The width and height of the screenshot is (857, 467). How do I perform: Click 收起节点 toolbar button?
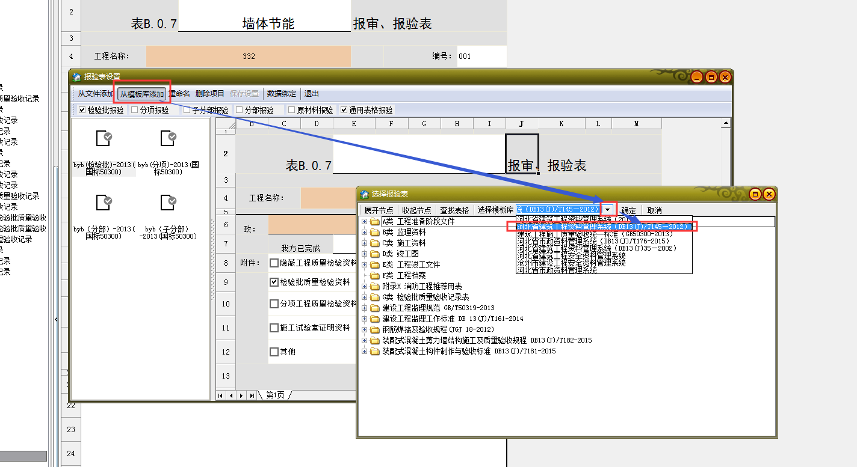[x=416, y=210]
